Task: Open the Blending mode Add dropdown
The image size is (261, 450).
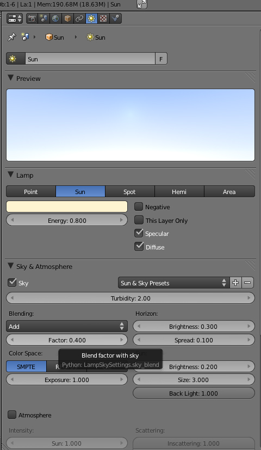Action: (67, 326)
